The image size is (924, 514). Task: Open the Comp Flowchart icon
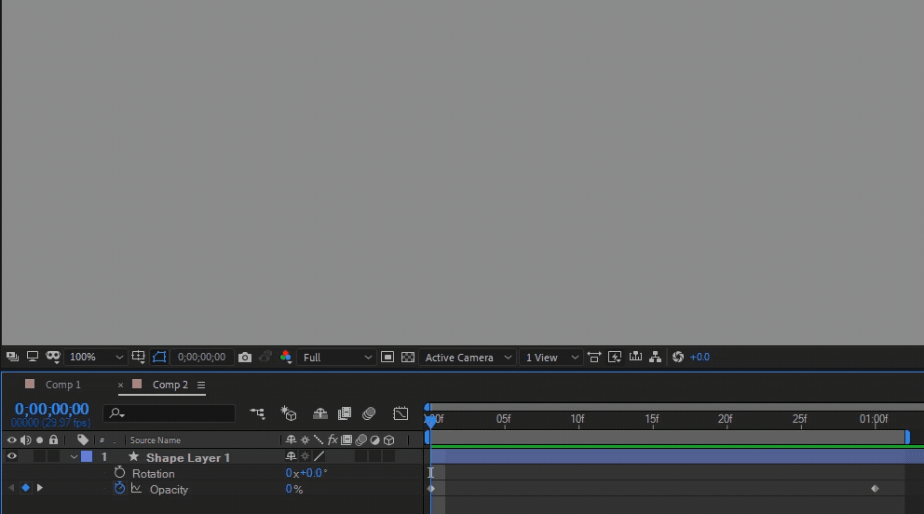coord(656,357)
